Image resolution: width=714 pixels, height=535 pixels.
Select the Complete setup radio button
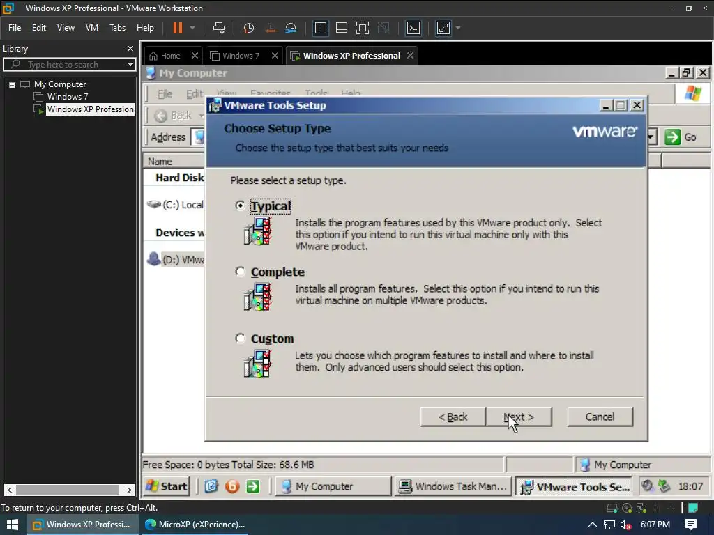(240, 272)
